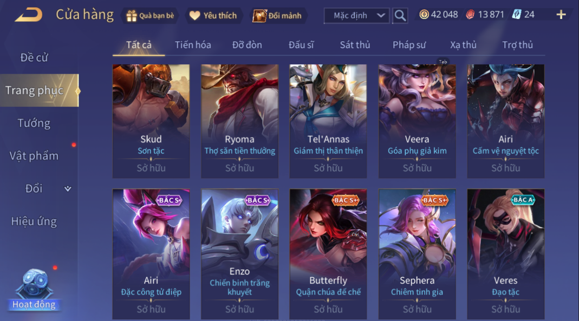This screenshot has width=579, height=321.
Task: Select the Butterfly Quận chúa đế chế skin
Action: (x=328, y=254)
